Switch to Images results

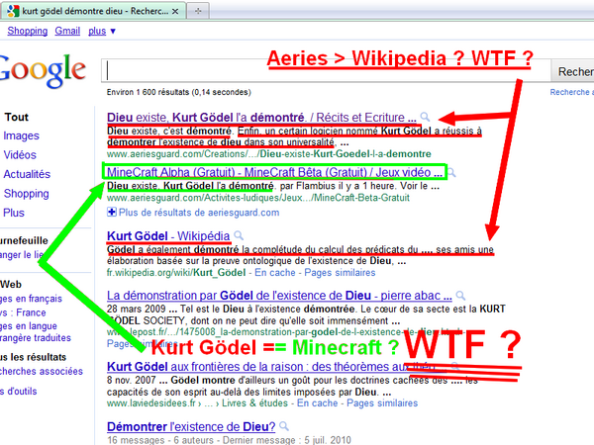tap(21, 135)
